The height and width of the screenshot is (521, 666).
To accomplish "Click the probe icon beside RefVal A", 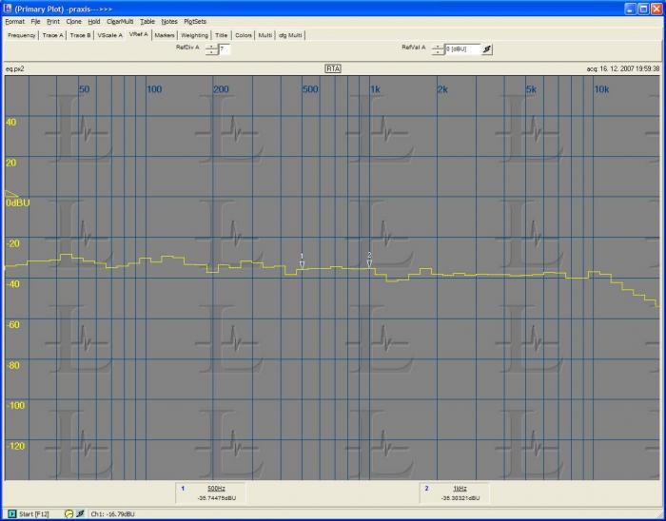I will click(x=487, y=48).
